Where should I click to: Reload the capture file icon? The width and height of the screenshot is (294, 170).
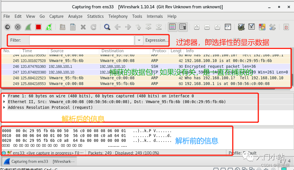tap(94, 27)
